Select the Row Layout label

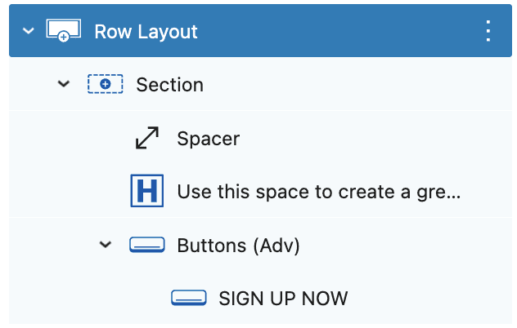(146, 32)
